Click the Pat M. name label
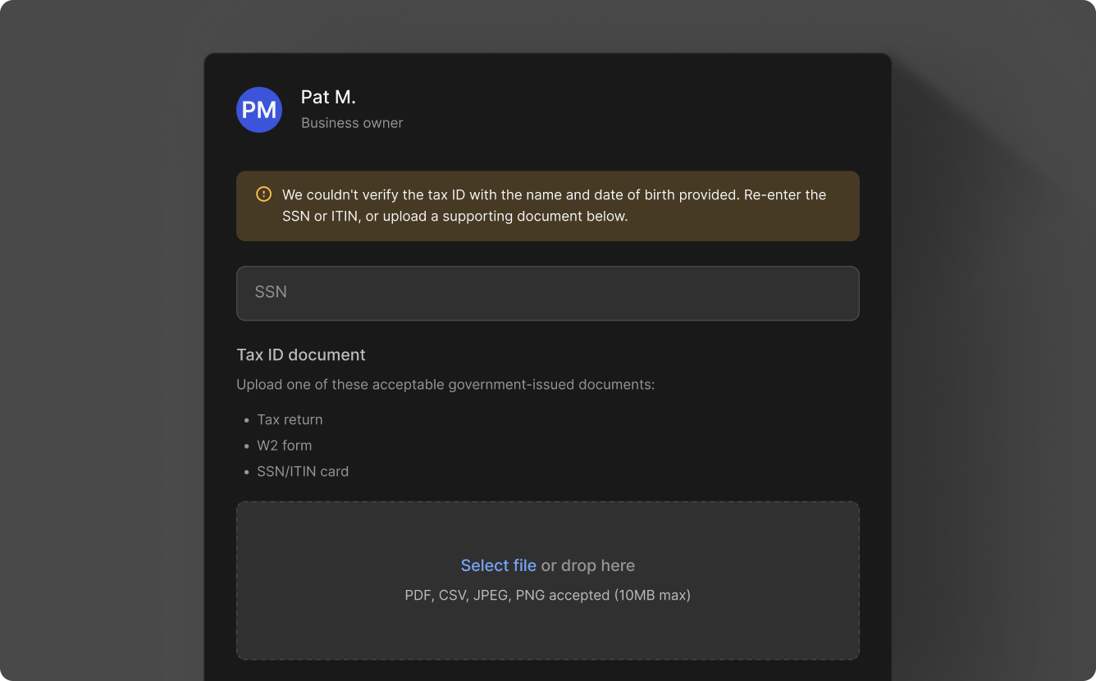Image resolution: width=1096 pixels, height=681 pixels. pos(328,97)
